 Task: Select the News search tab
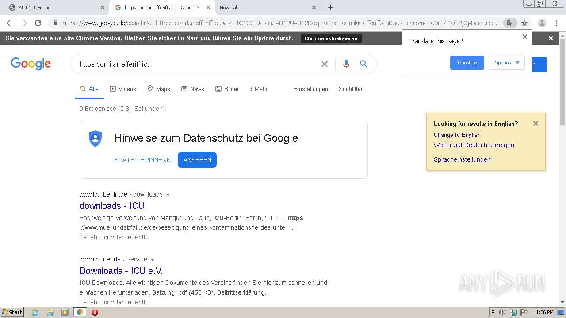click(x=193, y=89)
